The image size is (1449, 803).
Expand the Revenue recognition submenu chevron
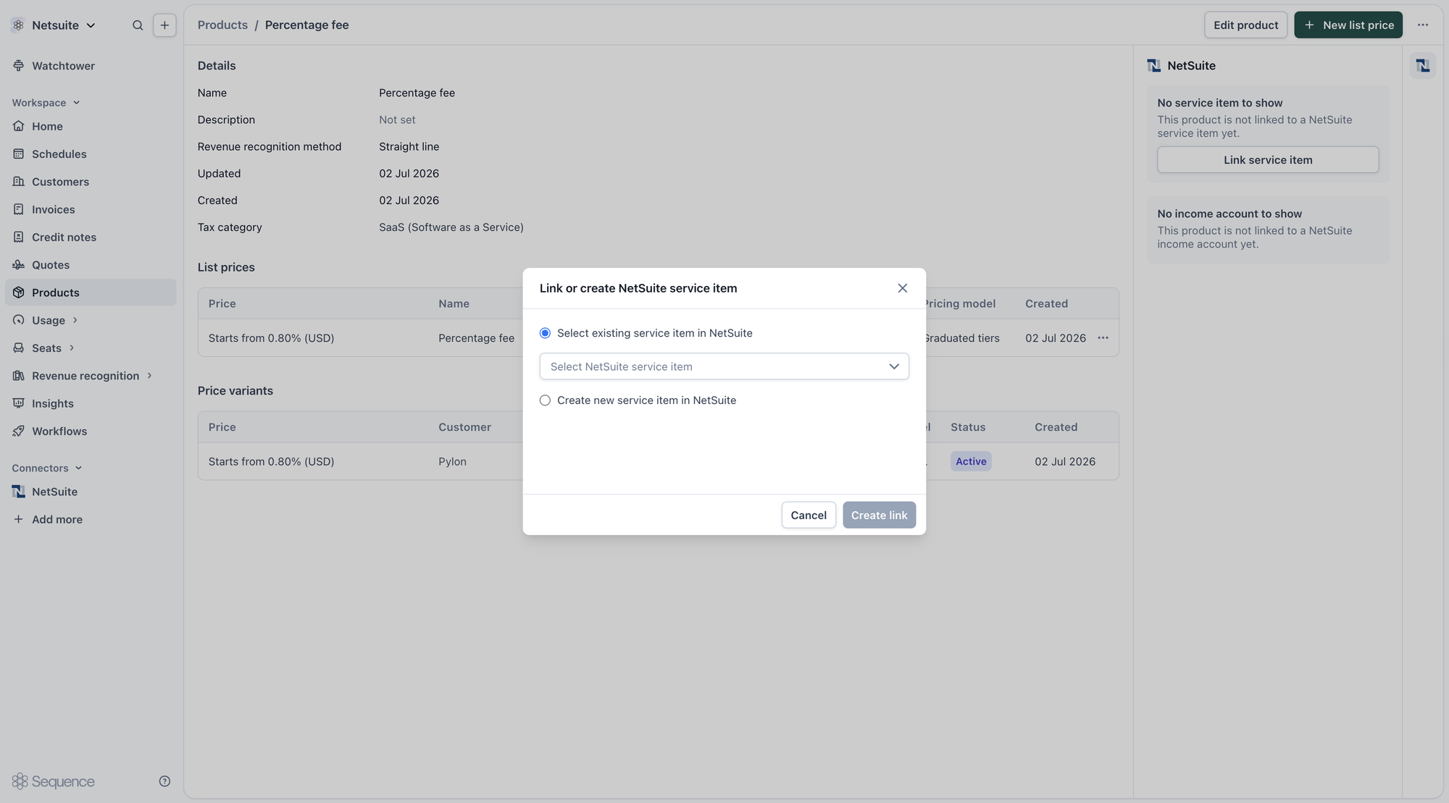[x=149, y=376]
